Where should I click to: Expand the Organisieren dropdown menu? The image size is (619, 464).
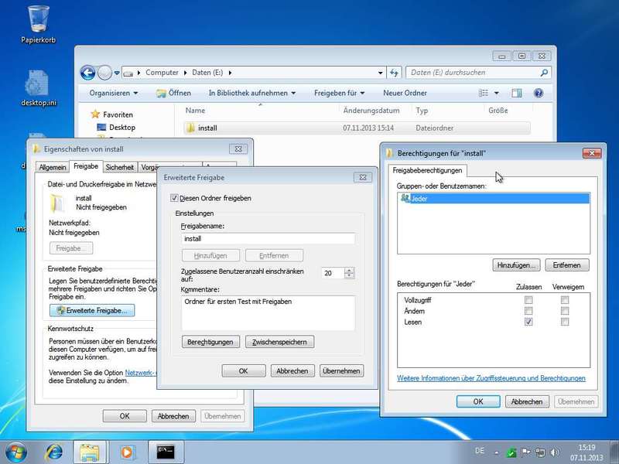114,93
